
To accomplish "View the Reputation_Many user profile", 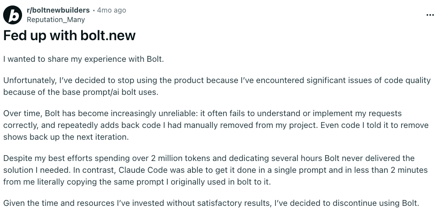I will tap(55, 20).
